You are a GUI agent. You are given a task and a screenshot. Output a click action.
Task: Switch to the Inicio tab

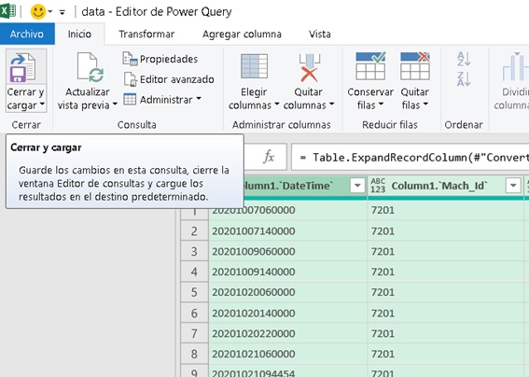[79, 34]
